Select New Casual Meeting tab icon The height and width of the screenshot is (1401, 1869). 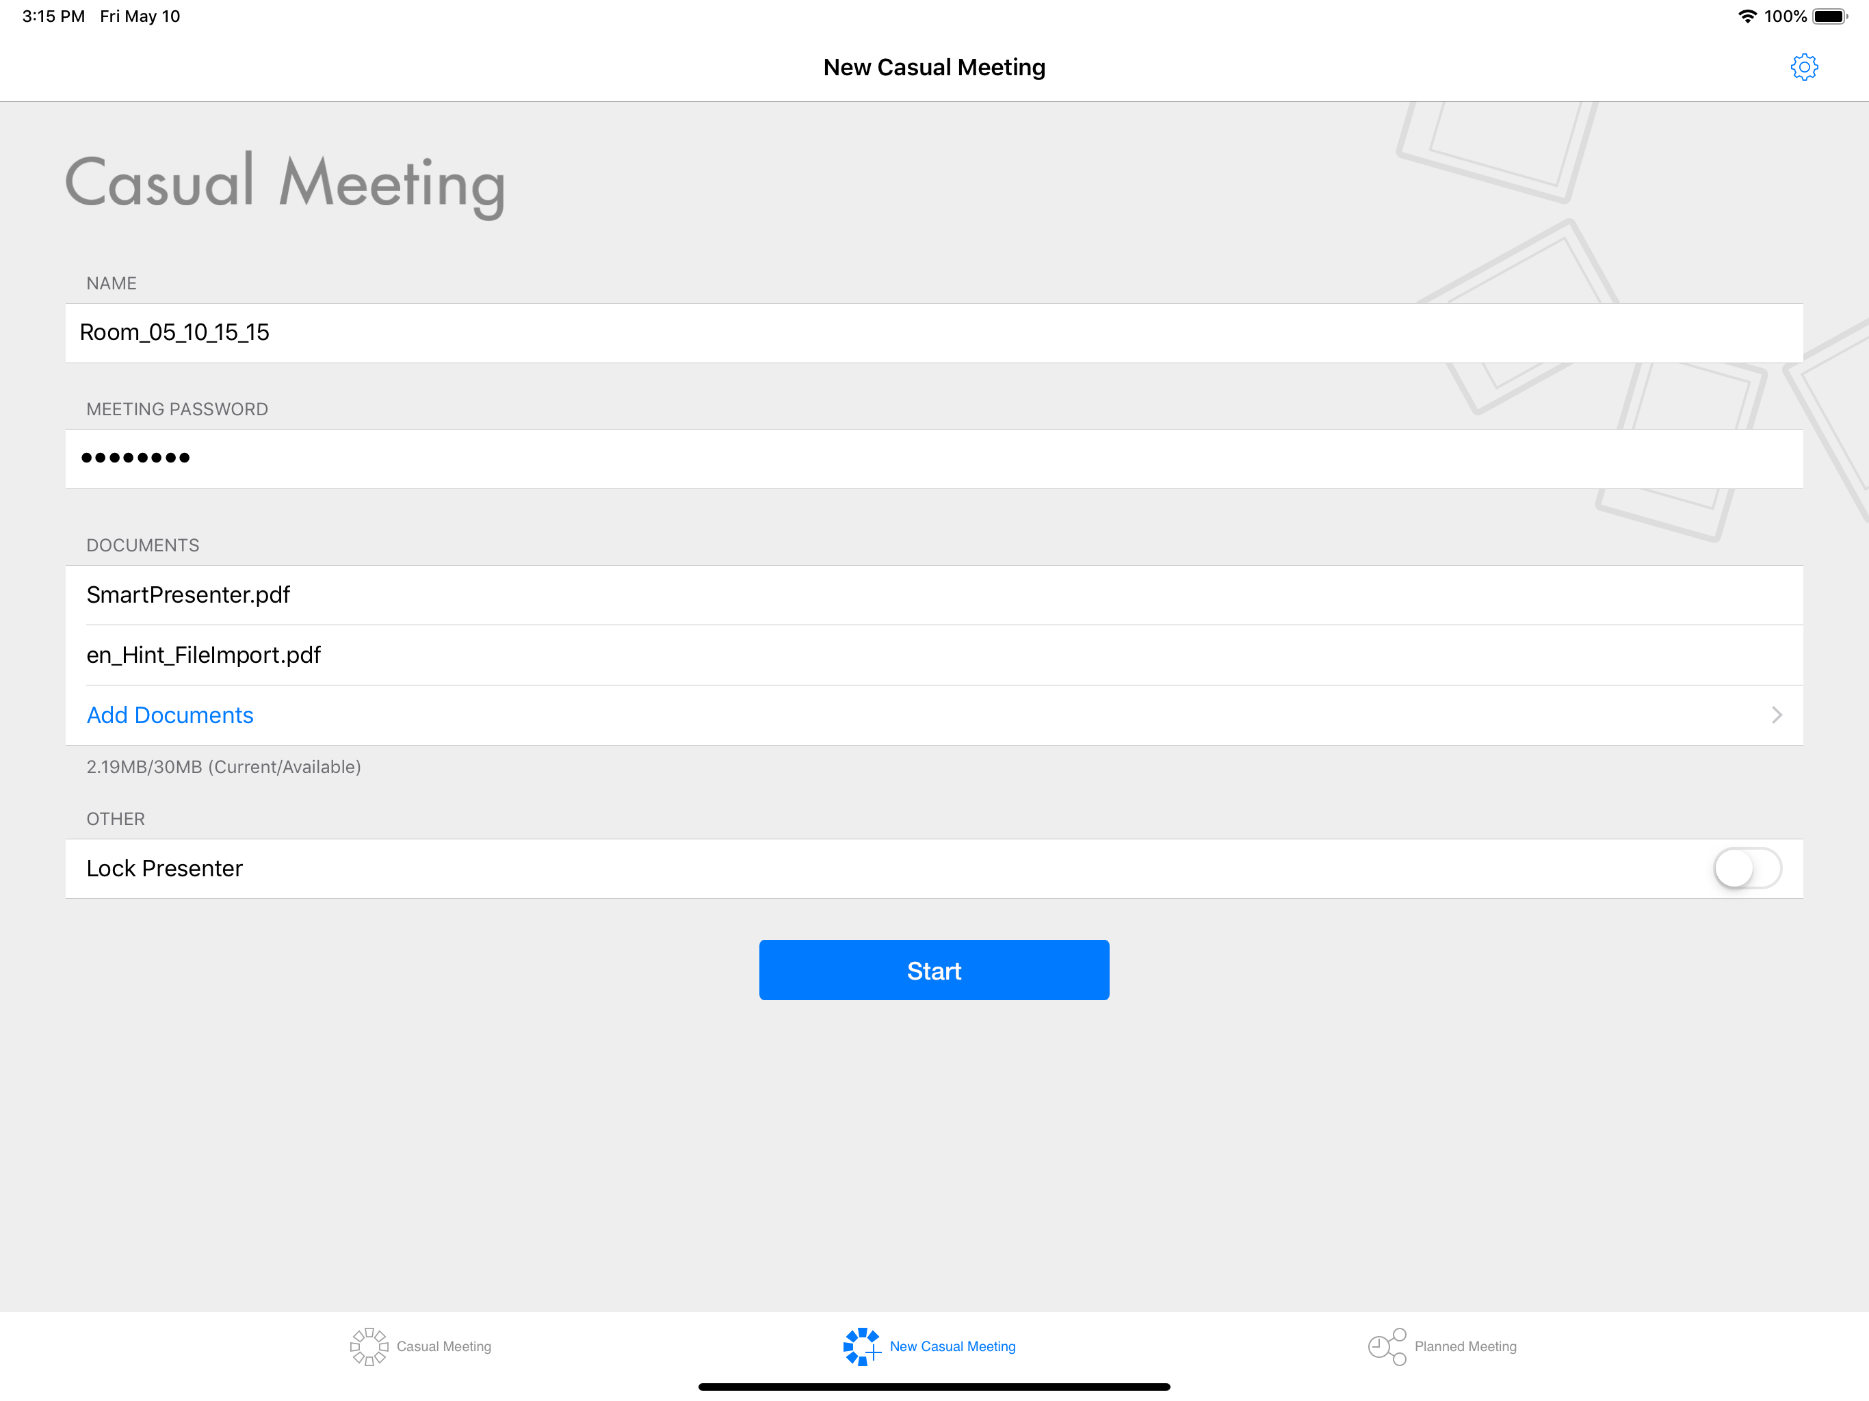[x=862, y=1346]
